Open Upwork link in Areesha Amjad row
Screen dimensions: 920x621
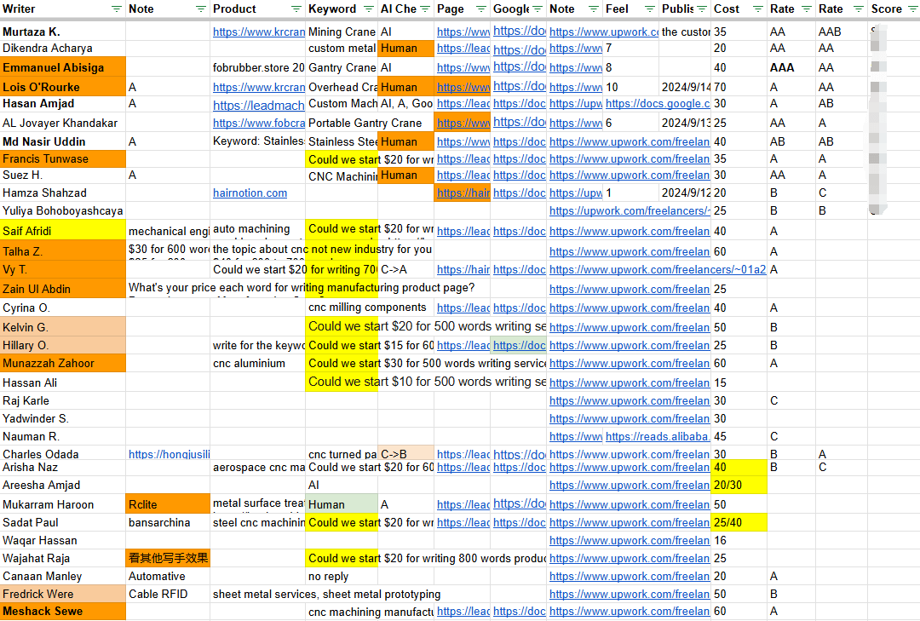click(x=630, y=486)
